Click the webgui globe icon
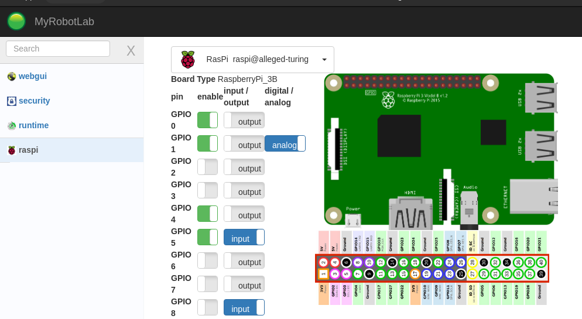This screenshot has width=582, height=319. click(x=12, y=77)
